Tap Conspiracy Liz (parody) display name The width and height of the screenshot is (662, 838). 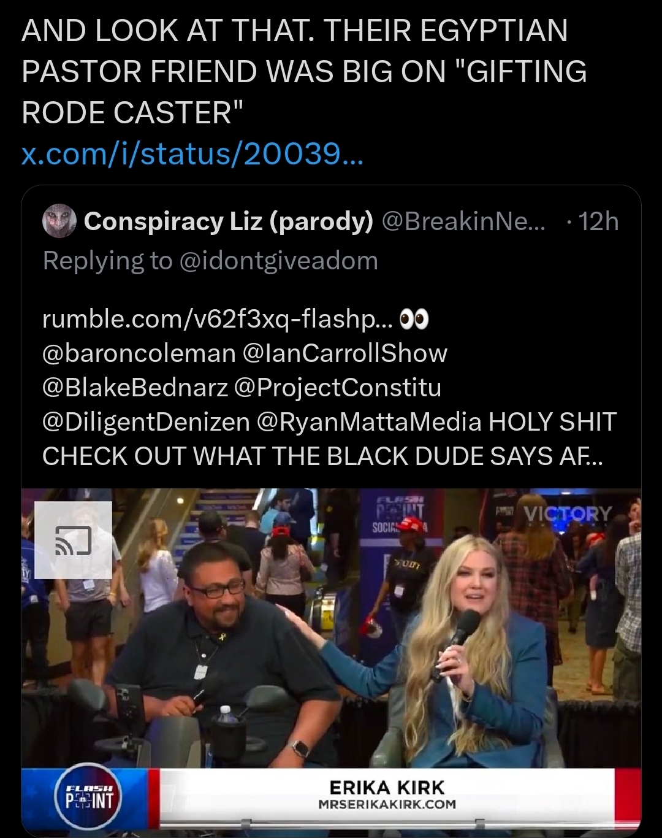(x=229, y=221)
